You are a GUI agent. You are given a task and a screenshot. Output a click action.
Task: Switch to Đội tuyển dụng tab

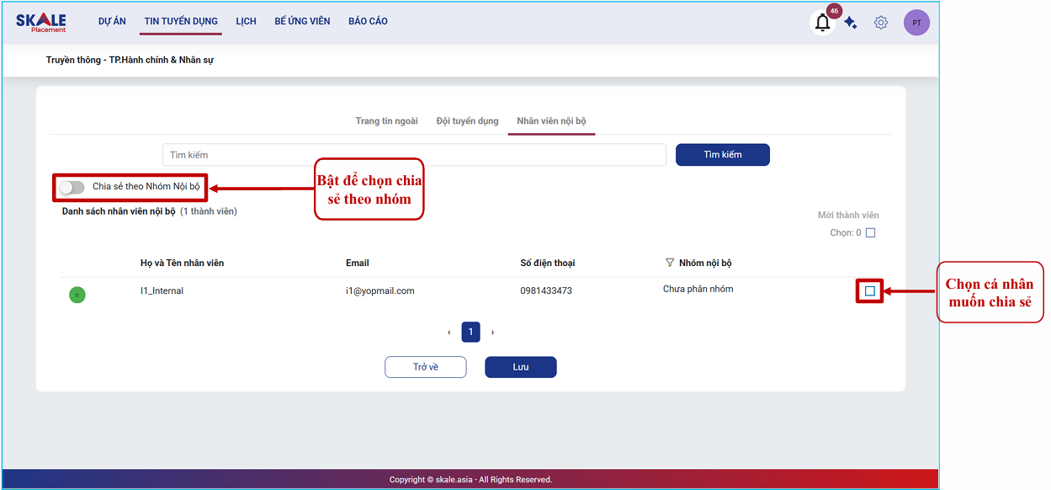click(x=467, y=121)
